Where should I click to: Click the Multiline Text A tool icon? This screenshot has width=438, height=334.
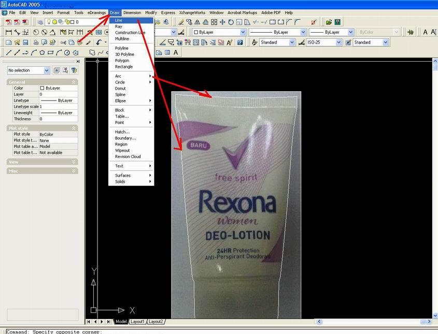coord(176,52)
